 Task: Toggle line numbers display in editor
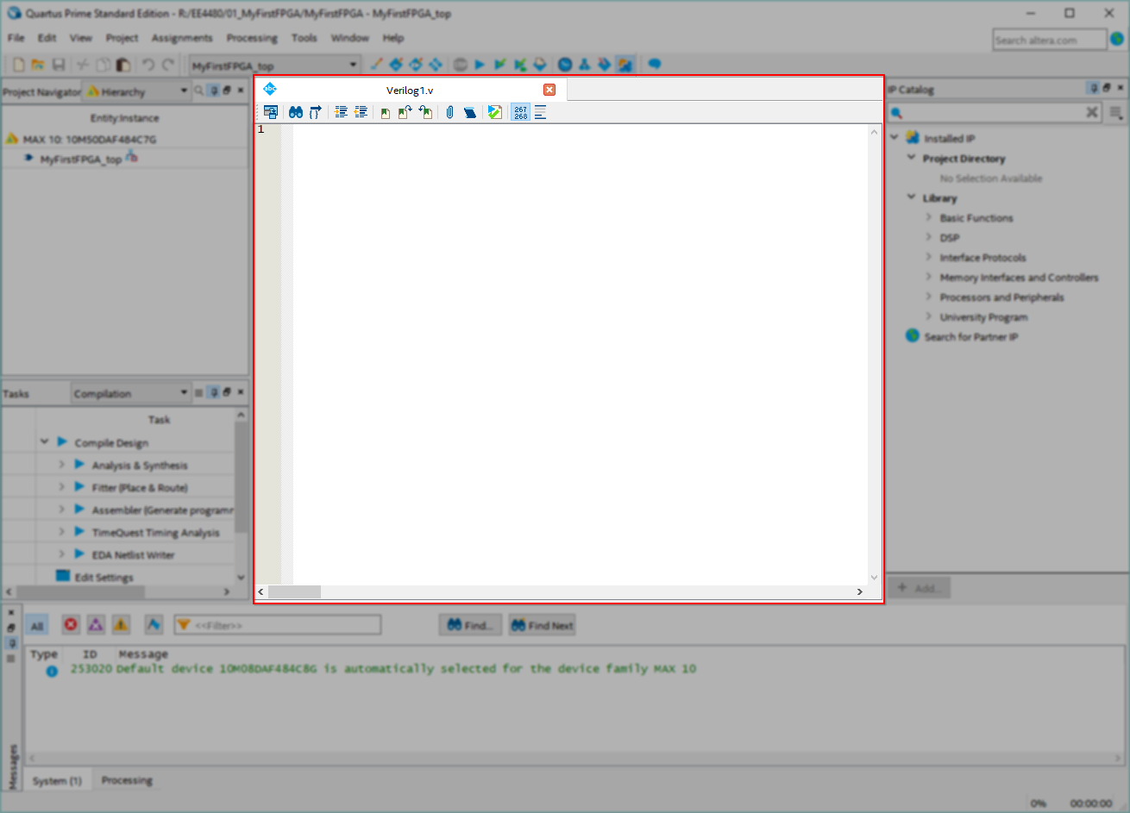[520, 112]
